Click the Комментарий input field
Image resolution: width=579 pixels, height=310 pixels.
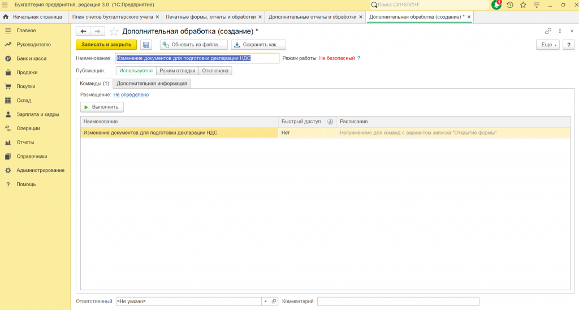click(398, 302)
